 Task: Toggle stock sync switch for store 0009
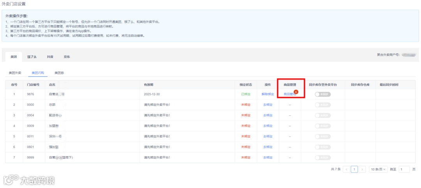coord(323,126)
